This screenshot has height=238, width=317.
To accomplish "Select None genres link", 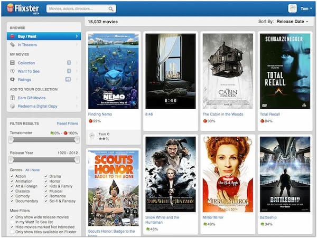I will 35,170.
